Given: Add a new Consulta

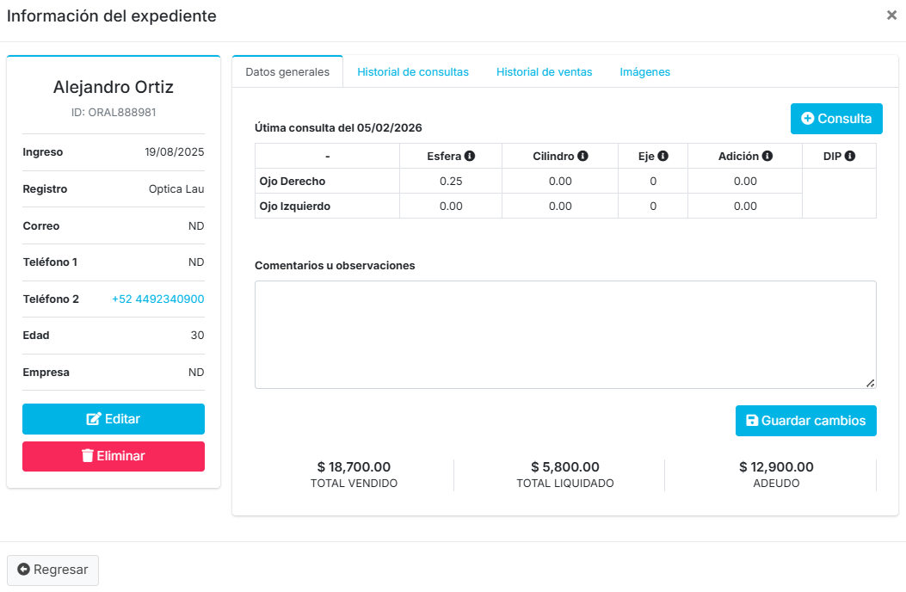Looking at the screenshot, I should (x=835, y=119).
